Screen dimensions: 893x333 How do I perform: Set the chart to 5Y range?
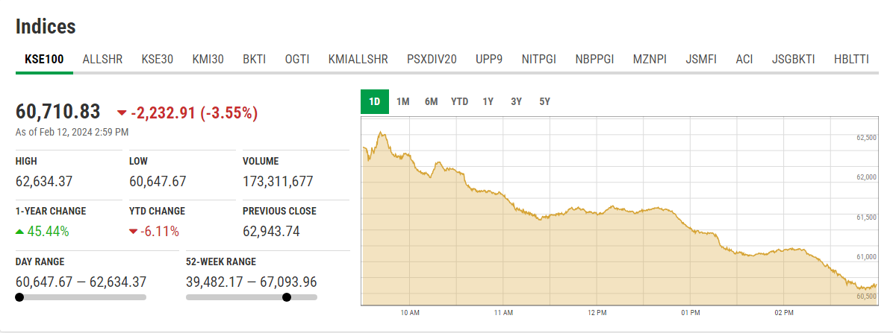point(544,101)
